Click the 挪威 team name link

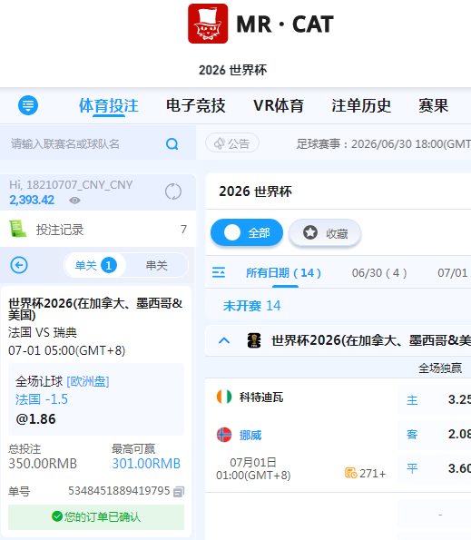coord(250,436)
